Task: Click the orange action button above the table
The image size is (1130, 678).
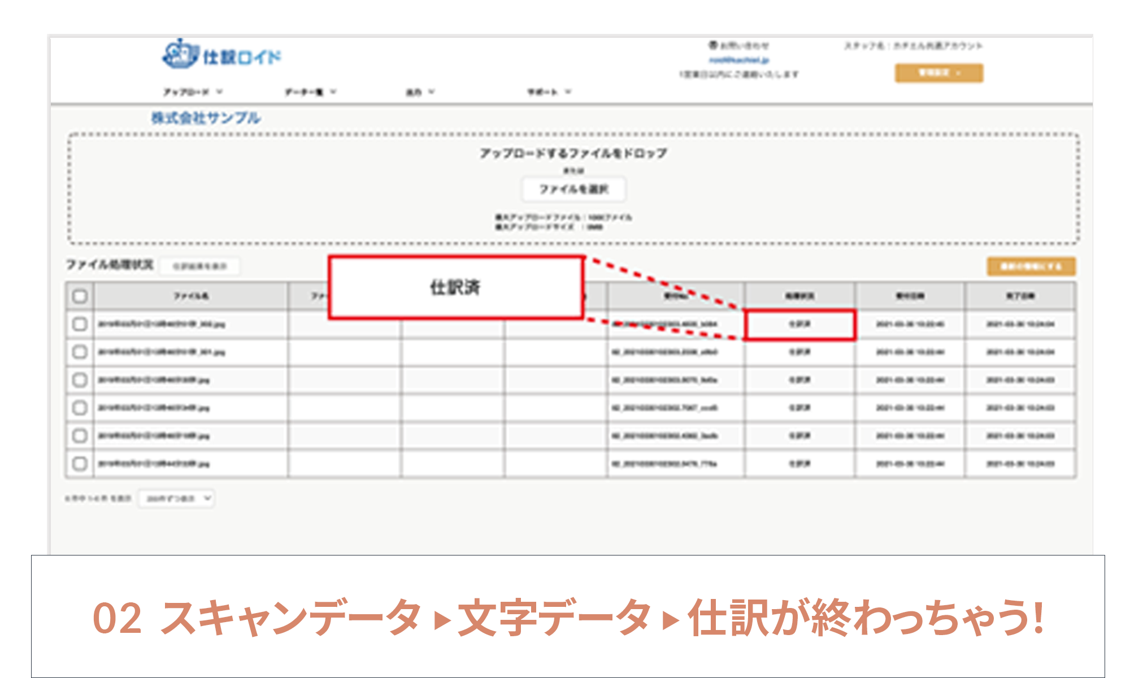Action: pos(1031,266)
